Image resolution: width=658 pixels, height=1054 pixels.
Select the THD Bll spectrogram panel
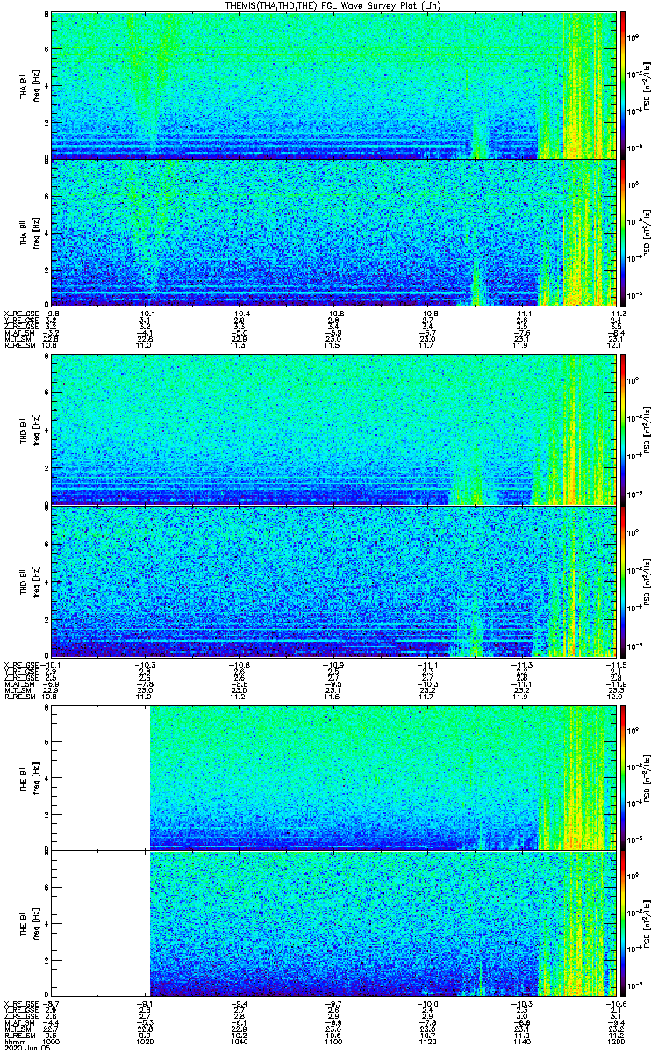click(333, 581)
